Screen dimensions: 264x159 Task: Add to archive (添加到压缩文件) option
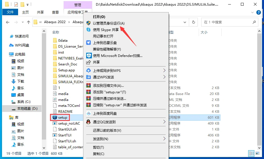pyautogui.click(x=108, y=86)
